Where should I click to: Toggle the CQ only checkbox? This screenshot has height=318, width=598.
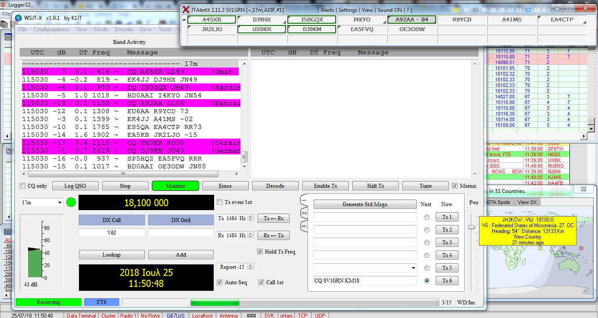coord(24,186)
